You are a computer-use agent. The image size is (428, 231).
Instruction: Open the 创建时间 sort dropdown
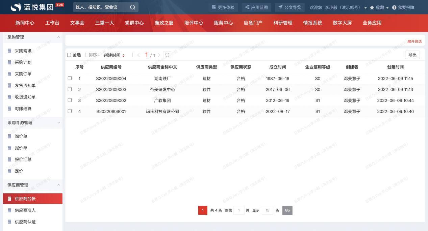point(114,55)
